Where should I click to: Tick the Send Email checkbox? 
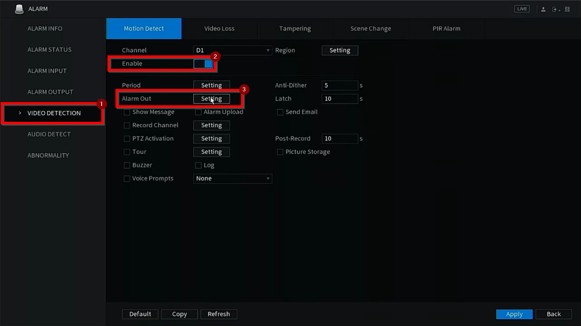coord(280,112)
